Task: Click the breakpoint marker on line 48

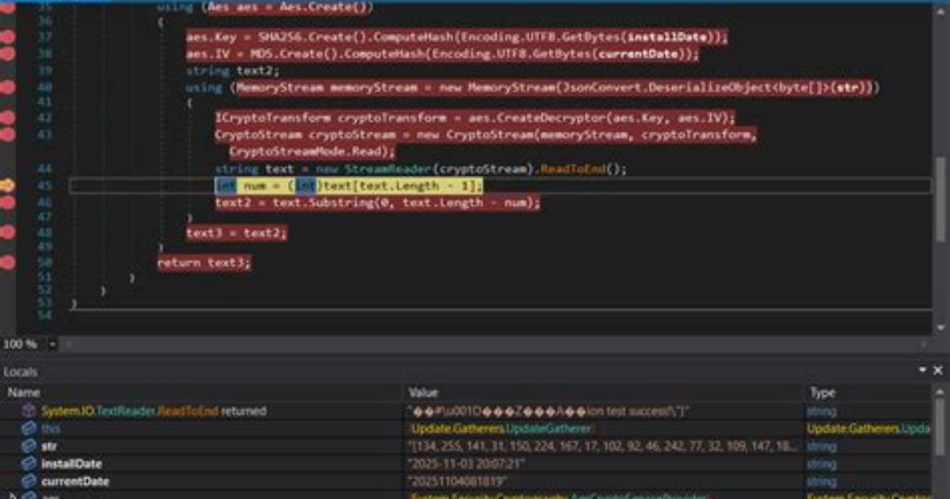Action: click(6, 233)
